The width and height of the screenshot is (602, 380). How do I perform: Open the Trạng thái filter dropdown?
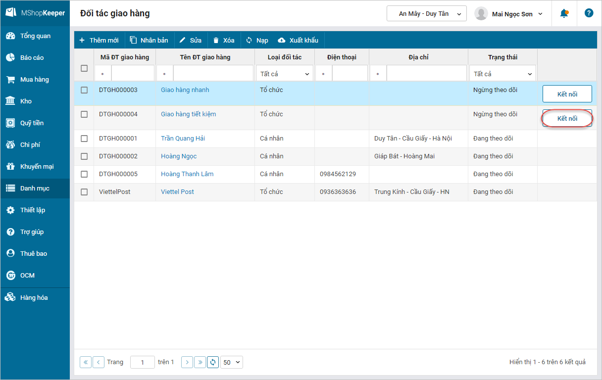(502, 74)
